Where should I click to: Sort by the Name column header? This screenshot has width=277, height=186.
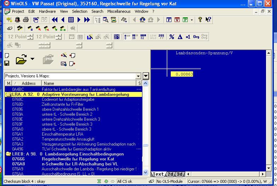(89, 83)
